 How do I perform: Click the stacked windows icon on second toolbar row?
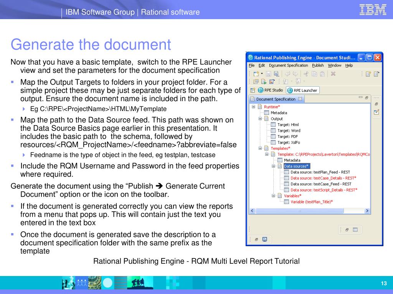point(256,82)
